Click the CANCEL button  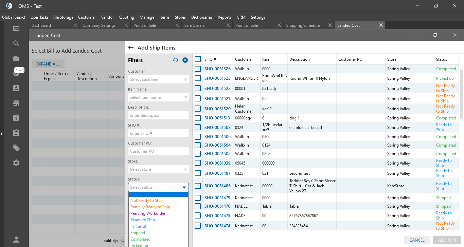417,240
